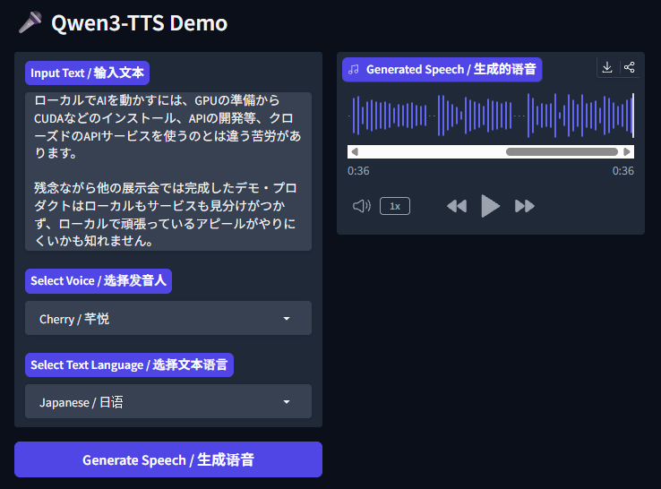The width and height of the screenshot is (661, 489).
Task: Click the total duration 0:36 on right
Action: 623,171
